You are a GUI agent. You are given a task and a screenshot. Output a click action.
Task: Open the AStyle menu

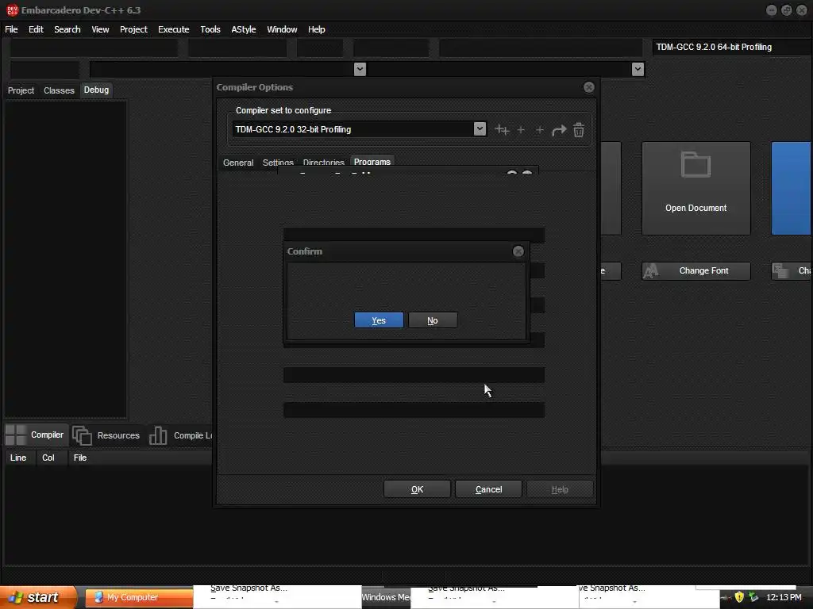click(x=244, y=29)
